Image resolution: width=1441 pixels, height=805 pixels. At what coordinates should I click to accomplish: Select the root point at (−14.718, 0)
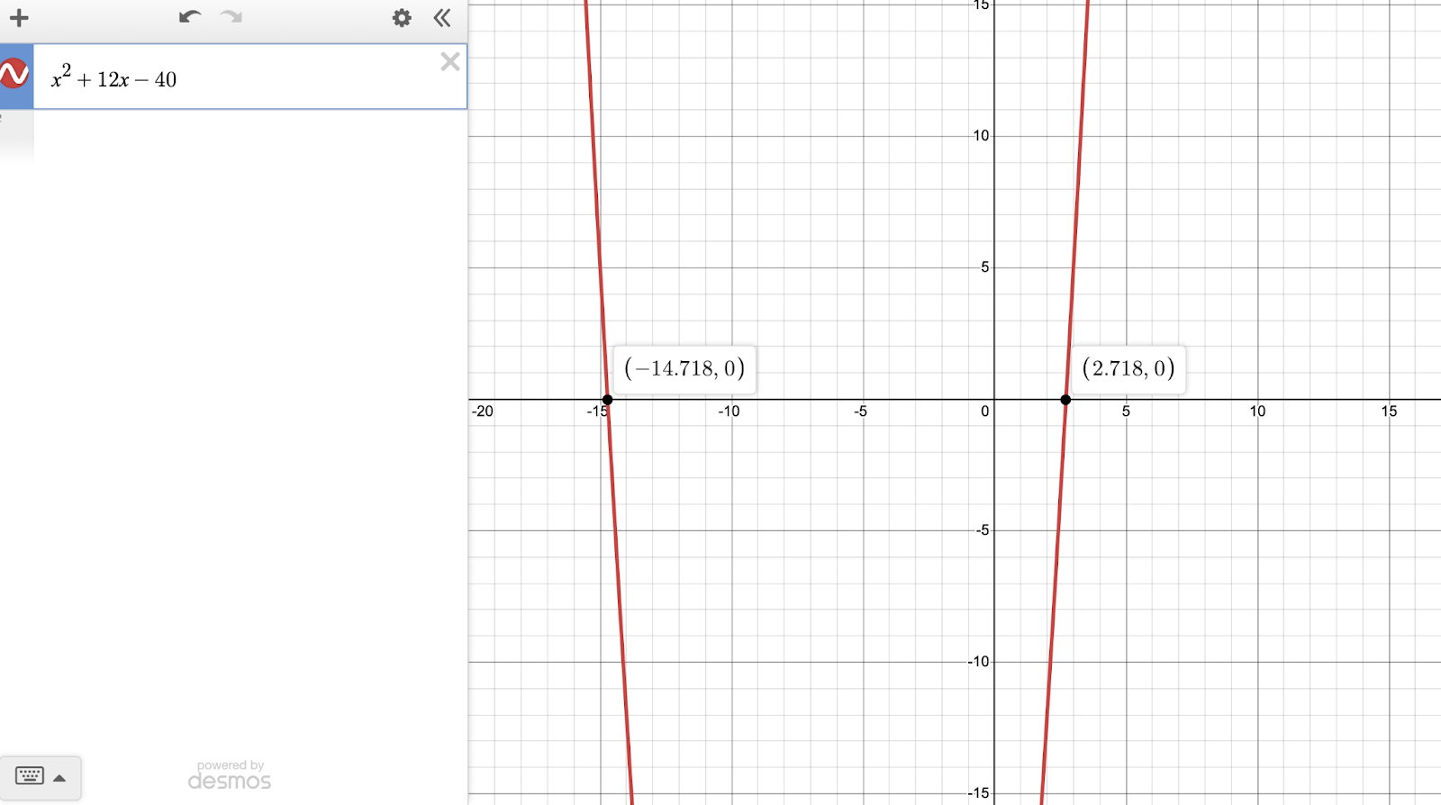pyautogui.click(x=607, y=400)
